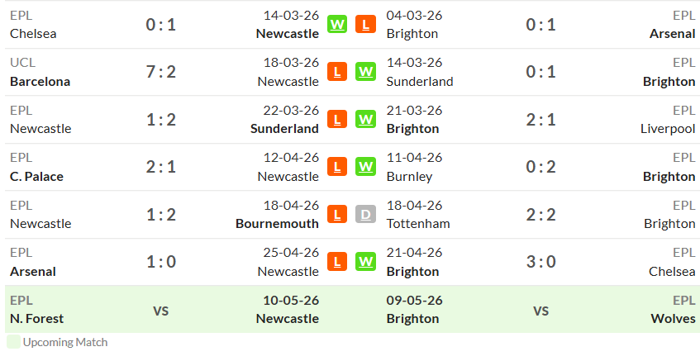700x361 pixels.
Task: Click the green W badge for Burnley match
Action: tap(365, 166)
